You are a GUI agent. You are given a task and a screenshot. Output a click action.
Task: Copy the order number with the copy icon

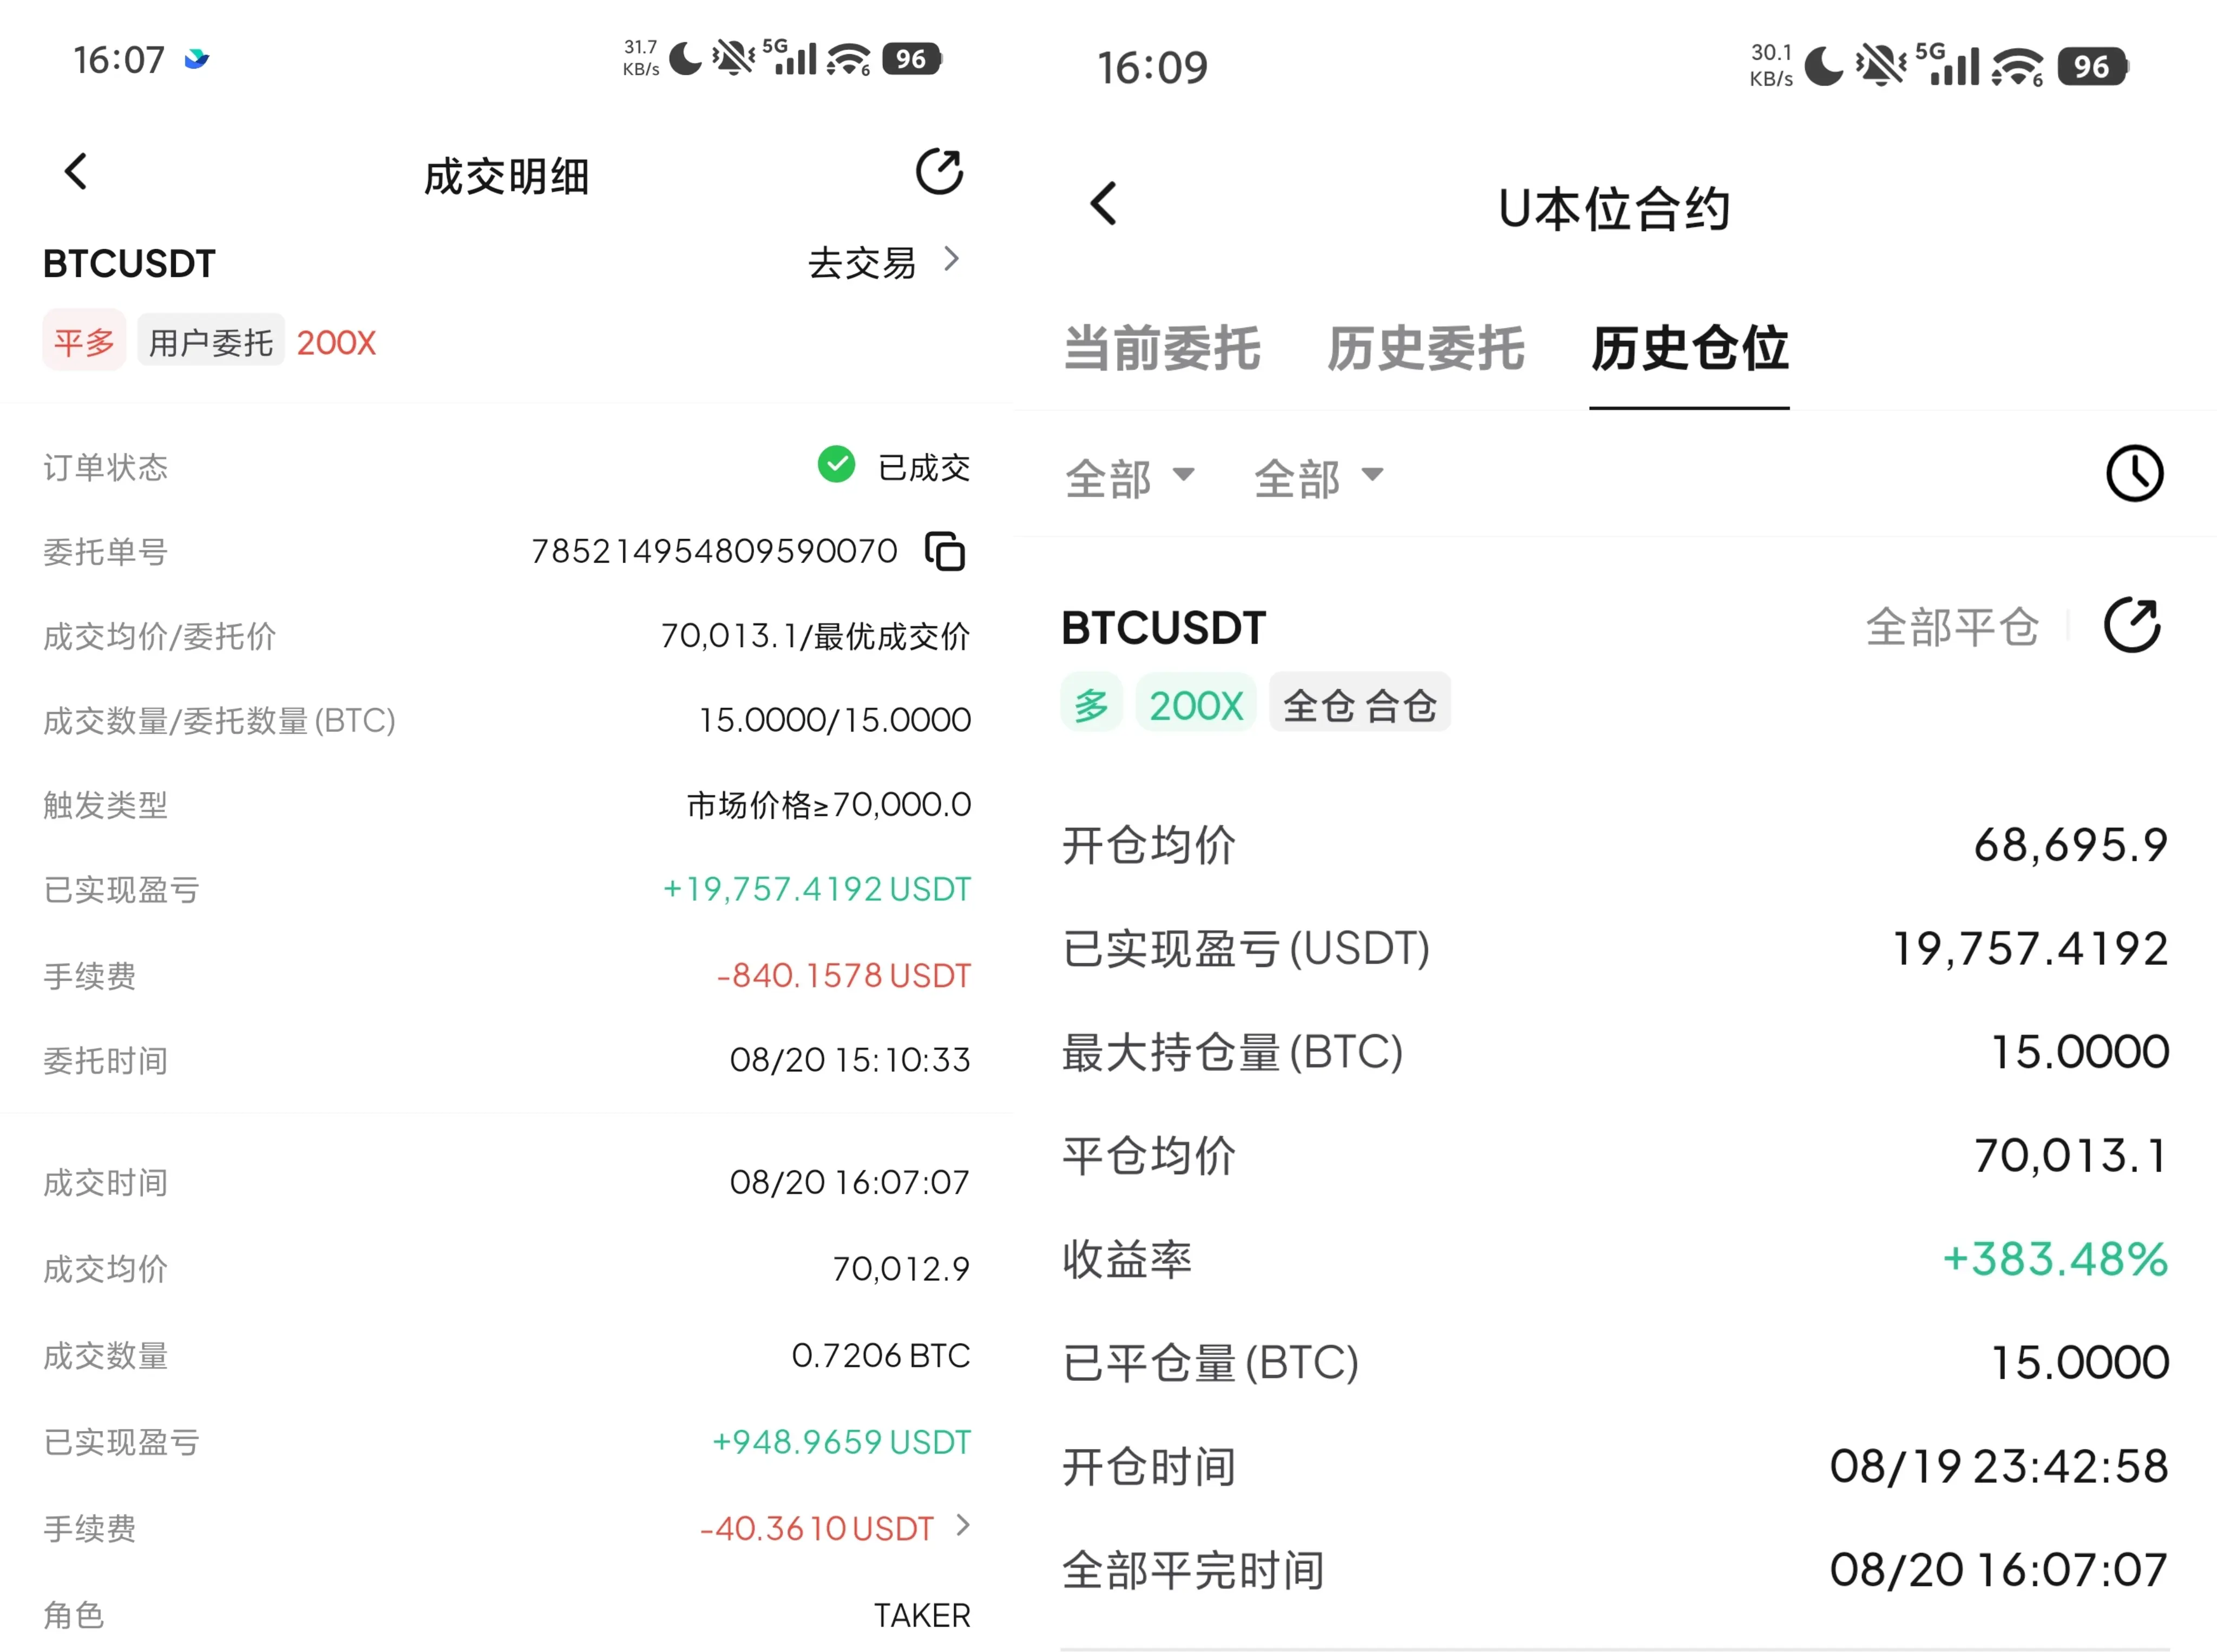[x=945, y=551]
